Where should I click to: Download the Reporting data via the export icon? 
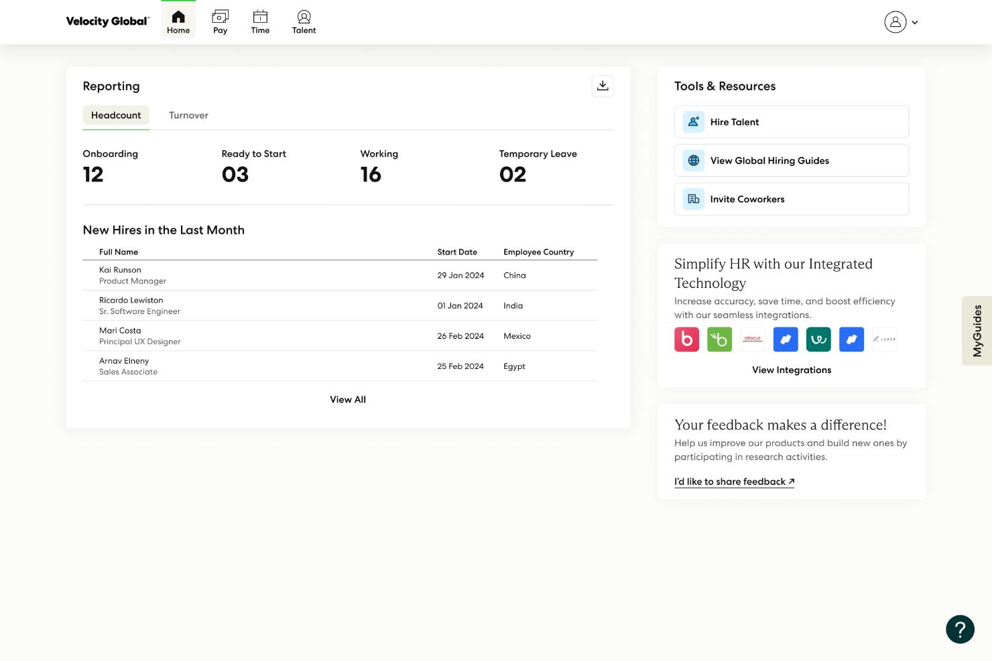tap(603, 86)
